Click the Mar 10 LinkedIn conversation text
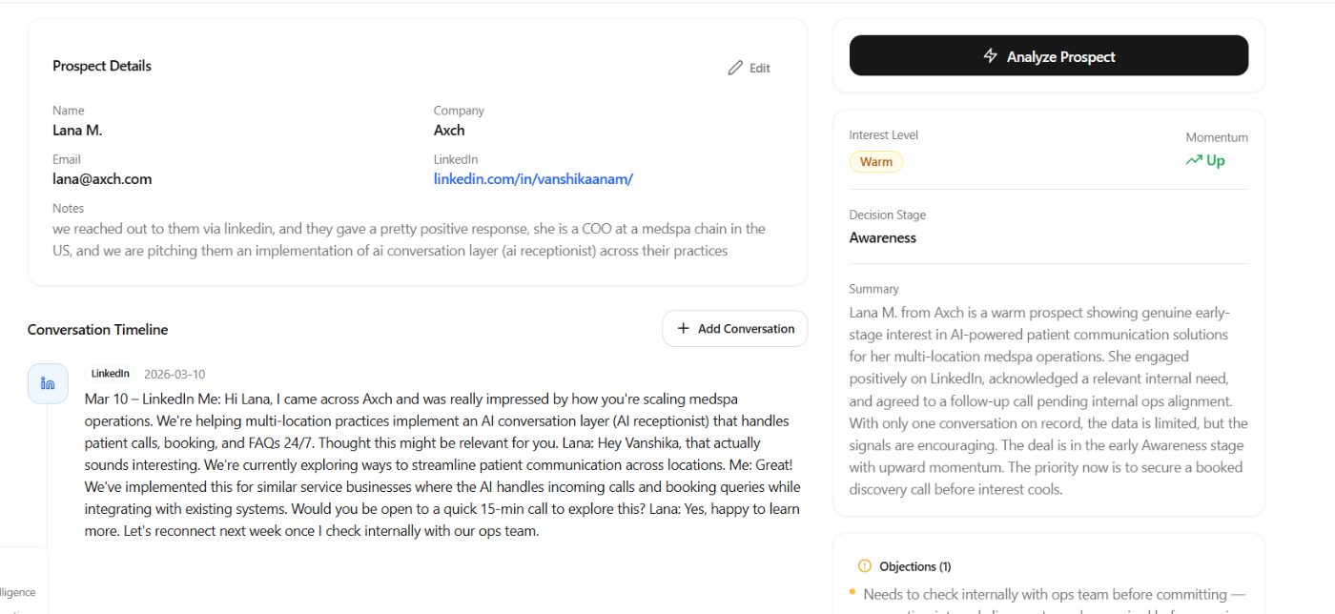 coord(442,464)
